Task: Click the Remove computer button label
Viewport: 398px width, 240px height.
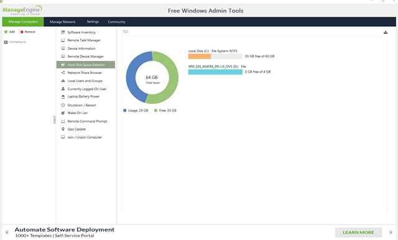Action: tap(30, 32)
